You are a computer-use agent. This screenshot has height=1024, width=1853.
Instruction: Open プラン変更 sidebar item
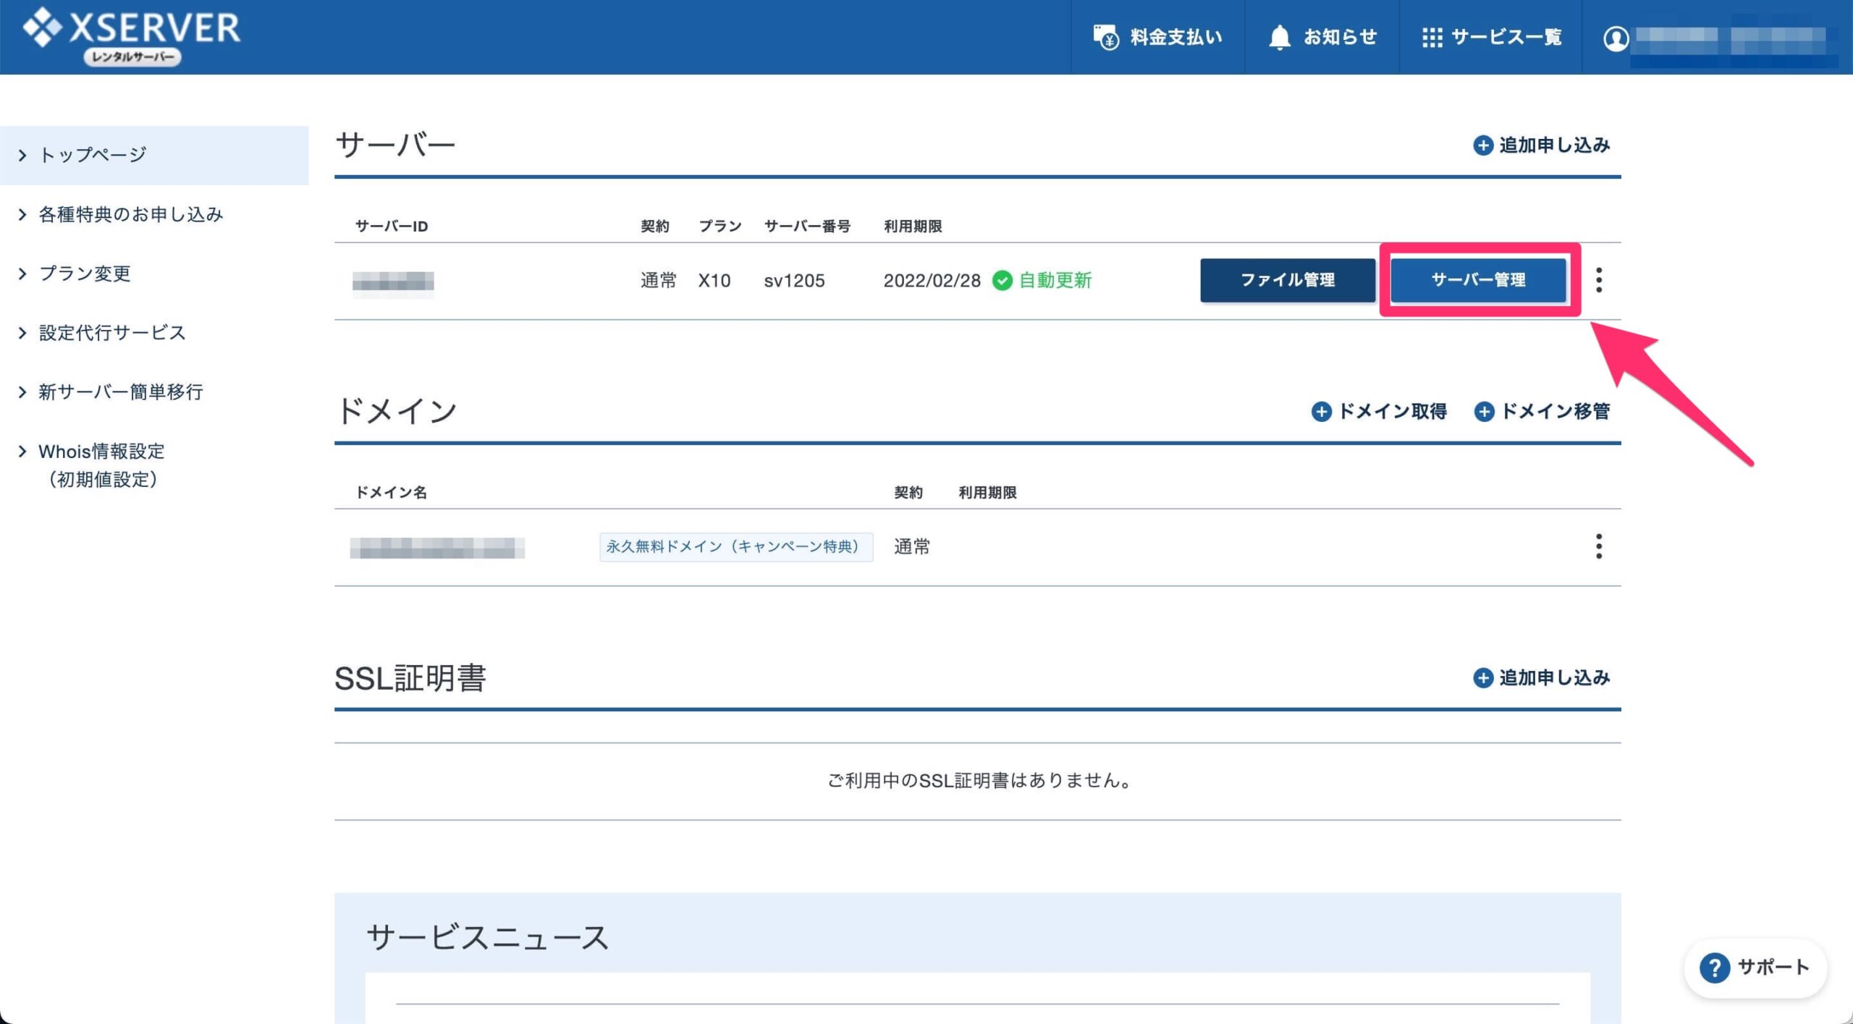click(x=85, y=274)
